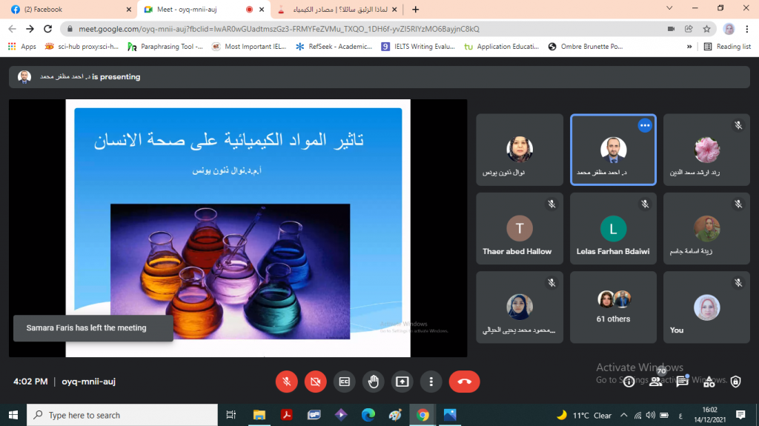
Task: Leave the call with the red hang-up button
Action: pos(464,382)
